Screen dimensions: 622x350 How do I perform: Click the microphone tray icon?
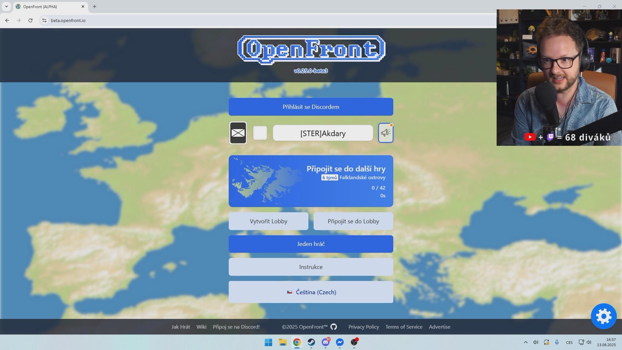(x=557, y=342)
